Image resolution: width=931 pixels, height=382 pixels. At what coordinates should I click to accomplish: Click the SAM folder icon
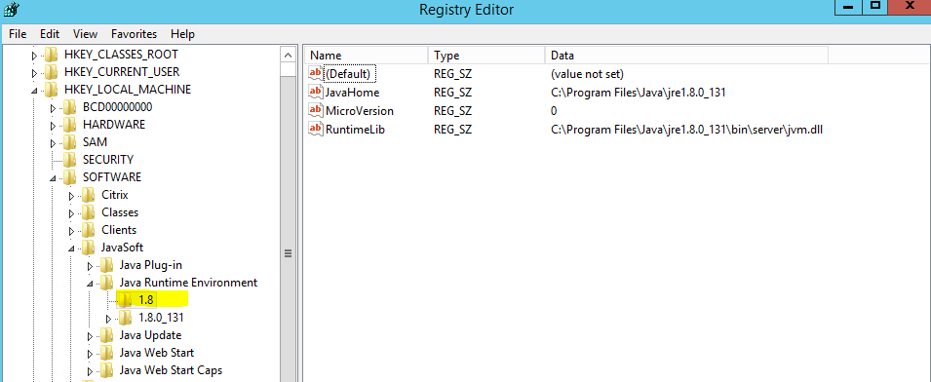70,142
